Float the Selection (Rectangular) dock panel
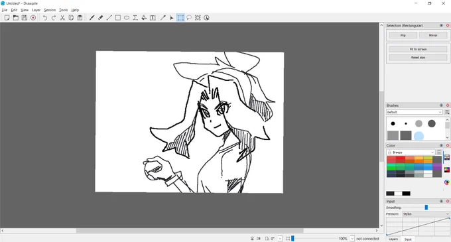The image size is (451, 242). coord(441,26)
